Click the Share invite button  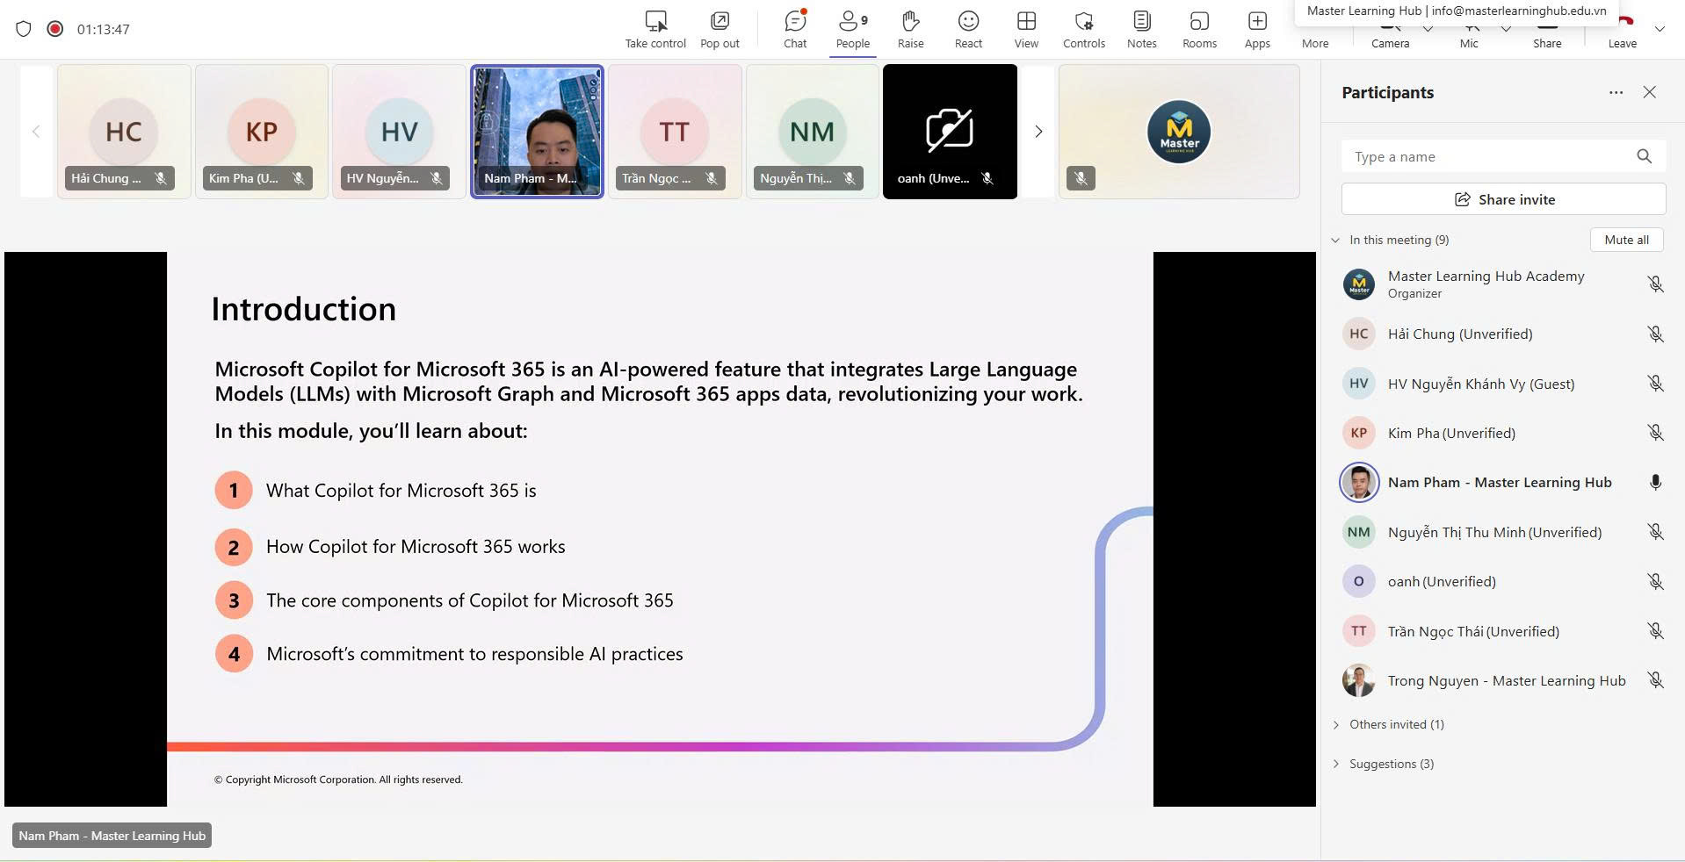(x=1503, y=199)
